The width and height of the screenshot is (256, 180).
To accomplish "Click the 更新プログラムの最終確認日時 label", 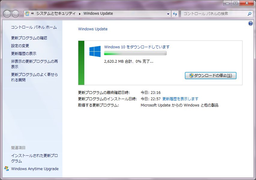I will 104,93.
